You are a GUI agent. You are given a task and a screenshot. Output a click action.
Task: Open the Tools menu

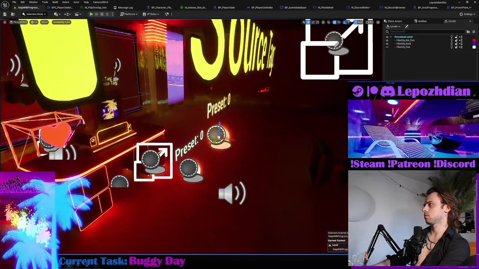point(45,2)
